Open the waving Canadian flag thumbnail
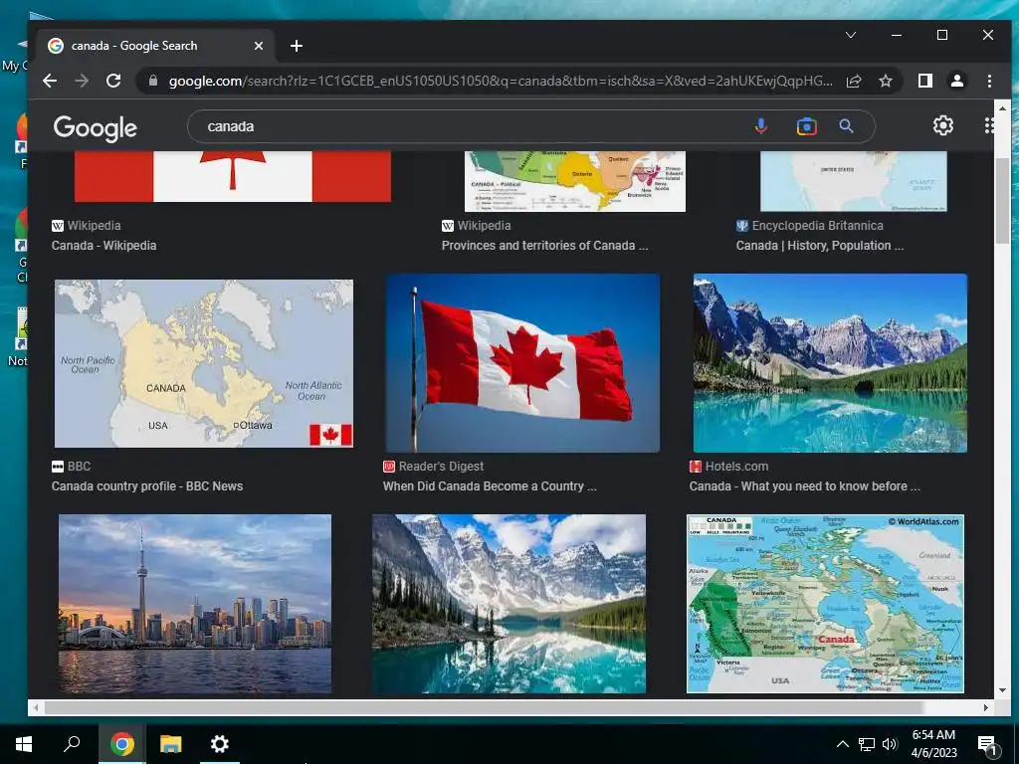The image size is (1019, 764). tap(522, 362)
